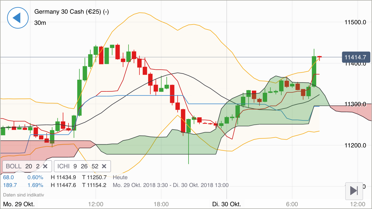Remove the ICHI indicator using its X icon
This screenshot has height=209, width=372.
pyautogui.click(x=104, y=166)
